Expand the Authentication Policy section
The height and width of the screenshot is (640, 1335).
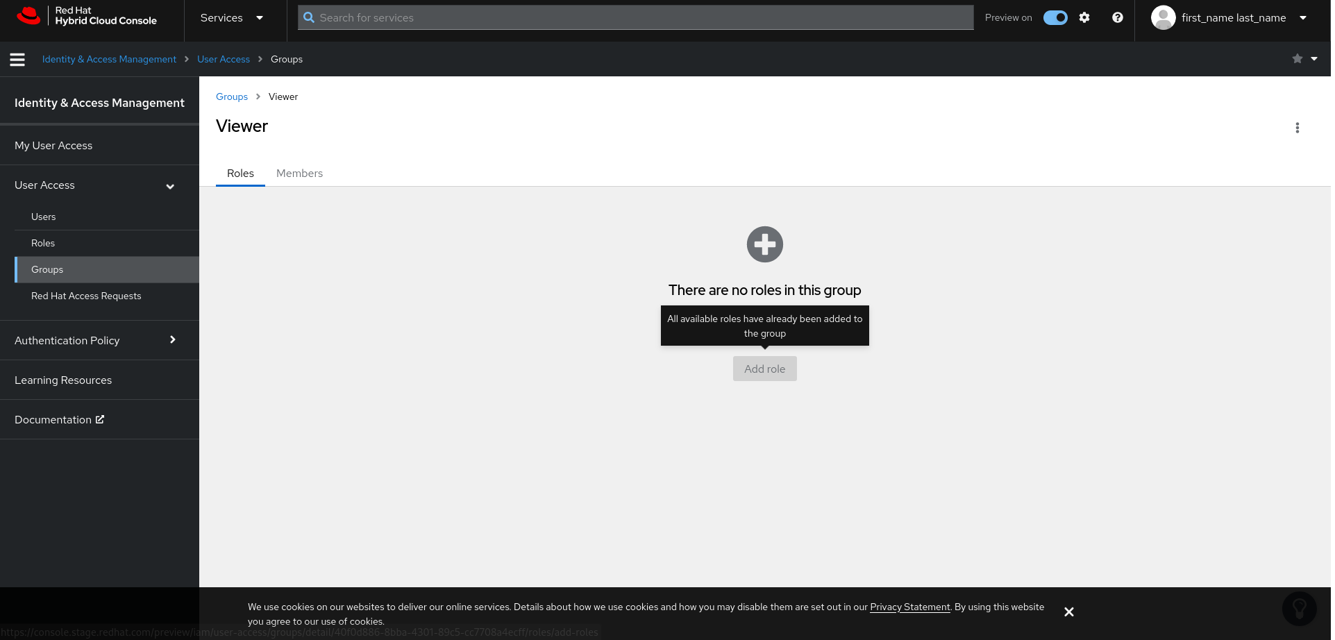99,340
